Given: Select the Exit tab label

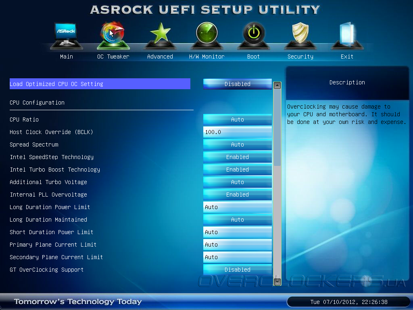Looking at the screenshot, I should 347,57.
